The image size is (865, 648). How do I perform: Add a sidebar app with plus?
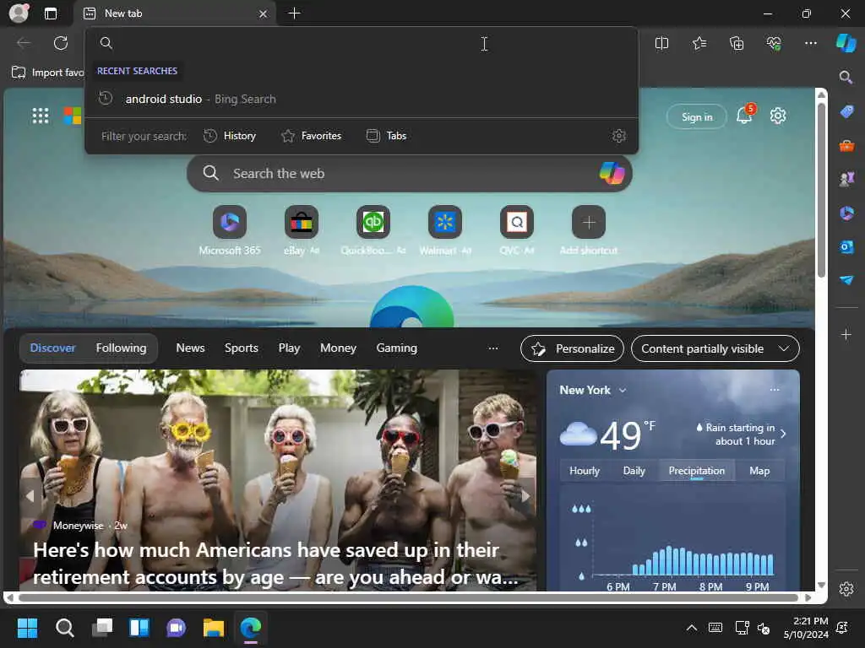846,334
